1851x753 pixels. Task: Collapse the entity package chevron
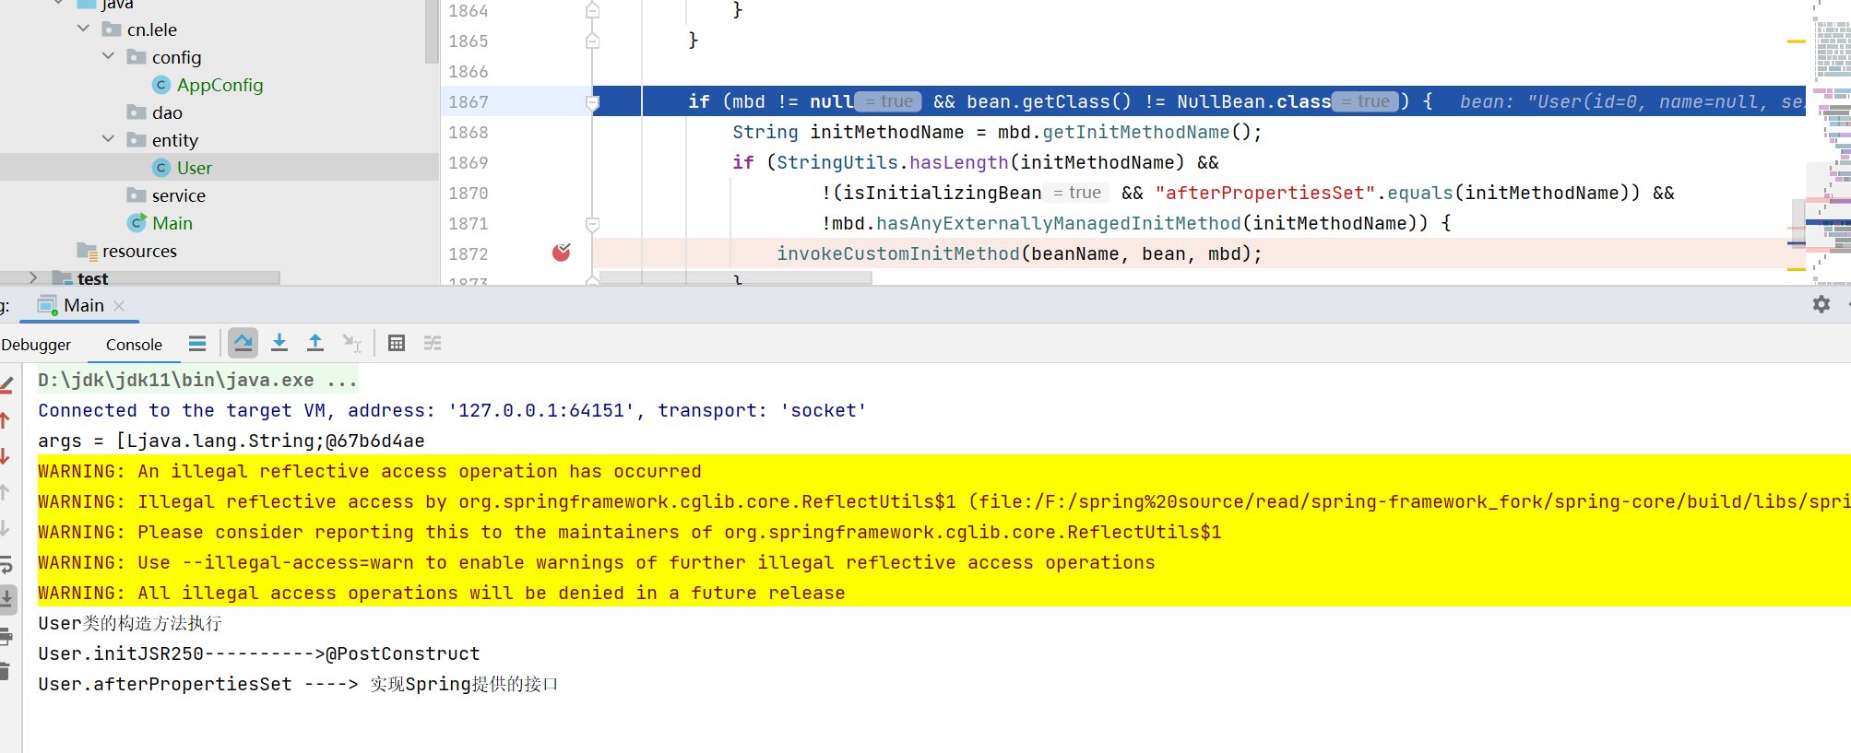coord(108,139)
